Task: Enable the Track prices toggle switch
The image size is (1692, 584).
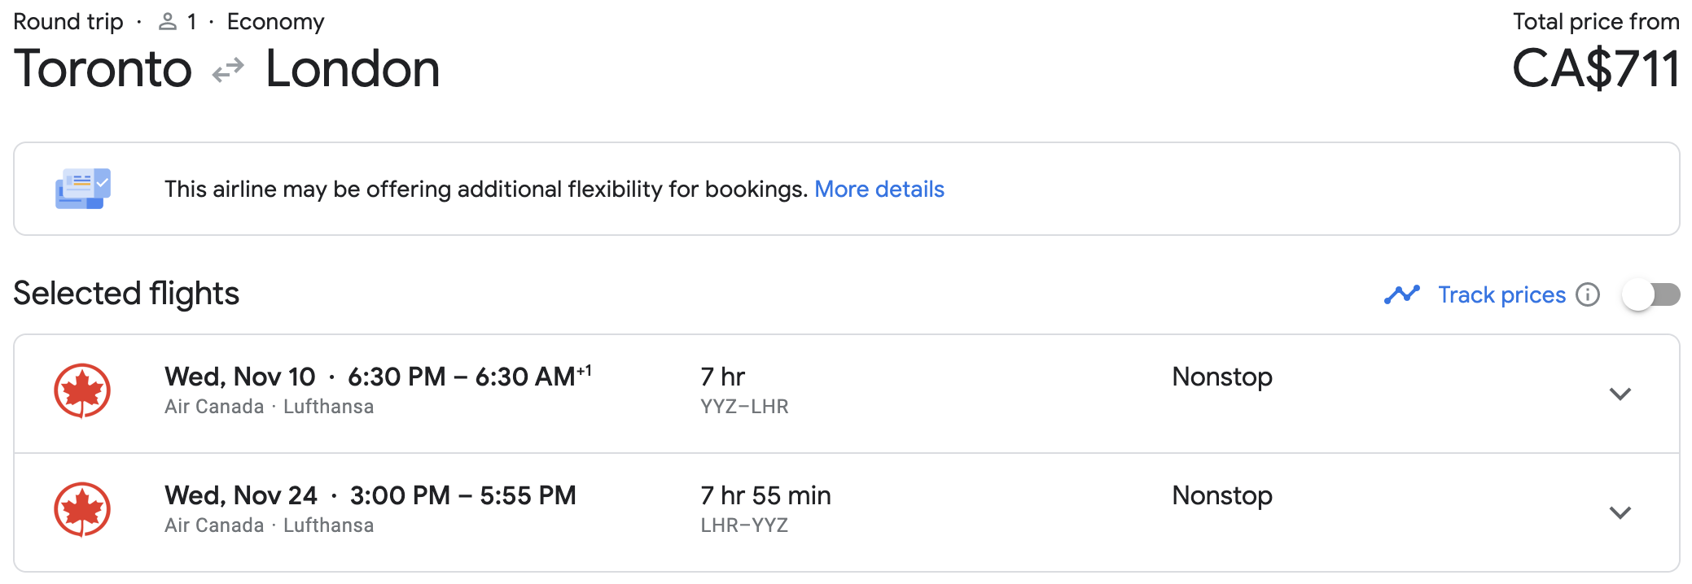Action: pos(1650,294)
